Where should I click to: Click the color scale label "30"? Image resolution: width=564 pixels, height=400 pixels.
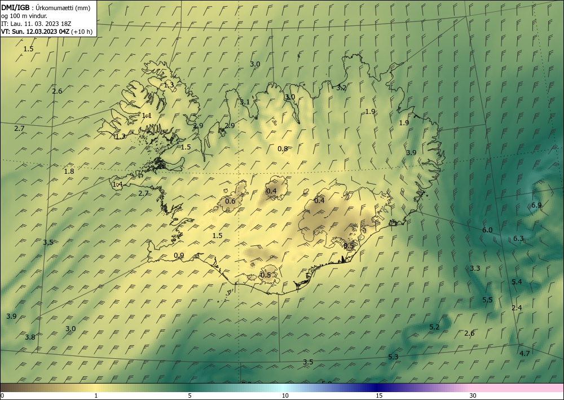point(473,396)
